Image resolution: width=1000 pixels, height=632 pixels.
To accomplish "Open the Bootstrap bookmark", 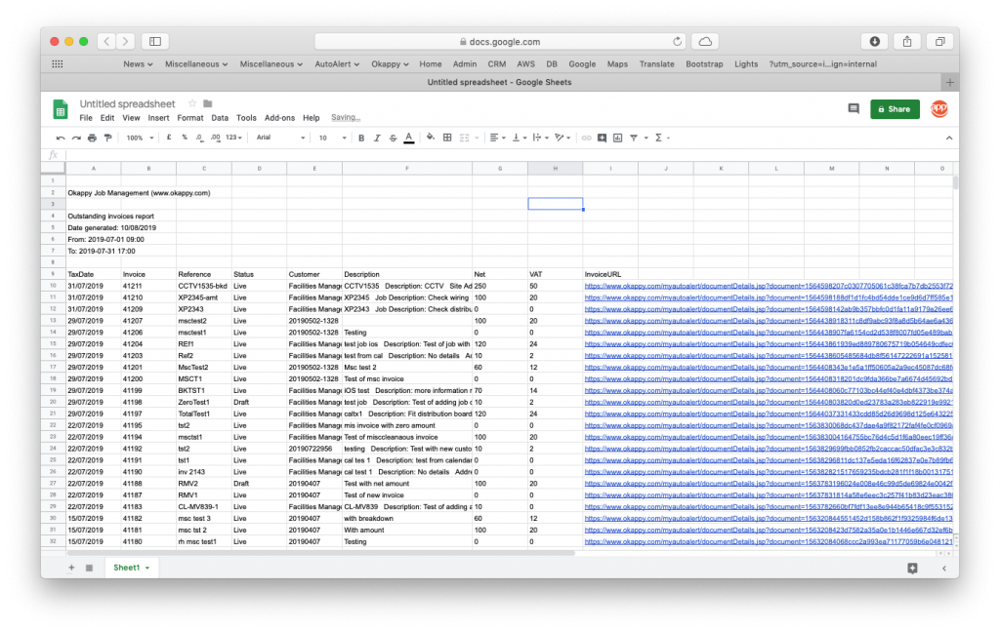I will 704,64.
